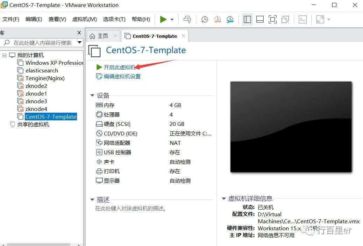Collapse the 虚拟机详细信息 section
The image size is (363, 246).
223,198
